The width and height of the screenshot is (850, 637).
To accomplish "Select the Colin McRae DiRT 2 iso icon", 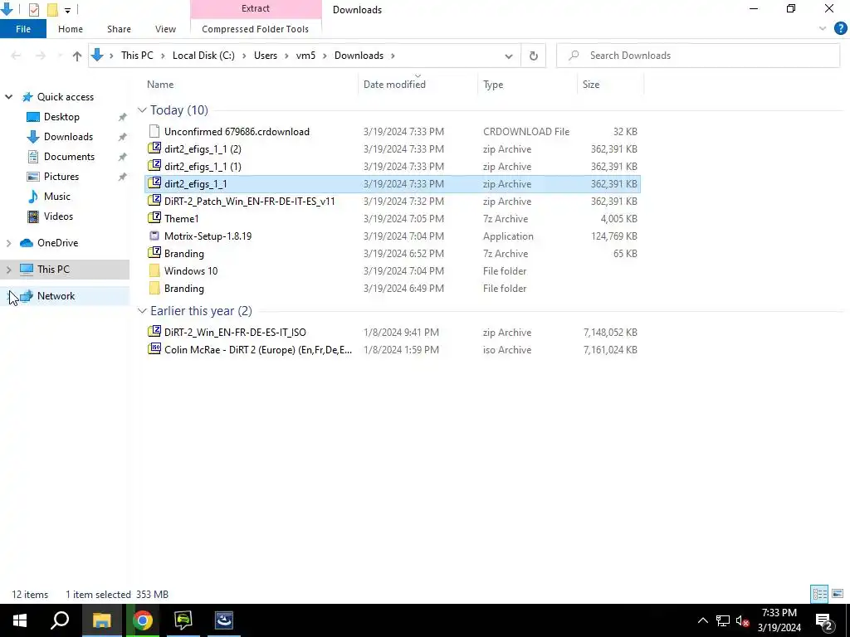I will click(x=154, y=349).
